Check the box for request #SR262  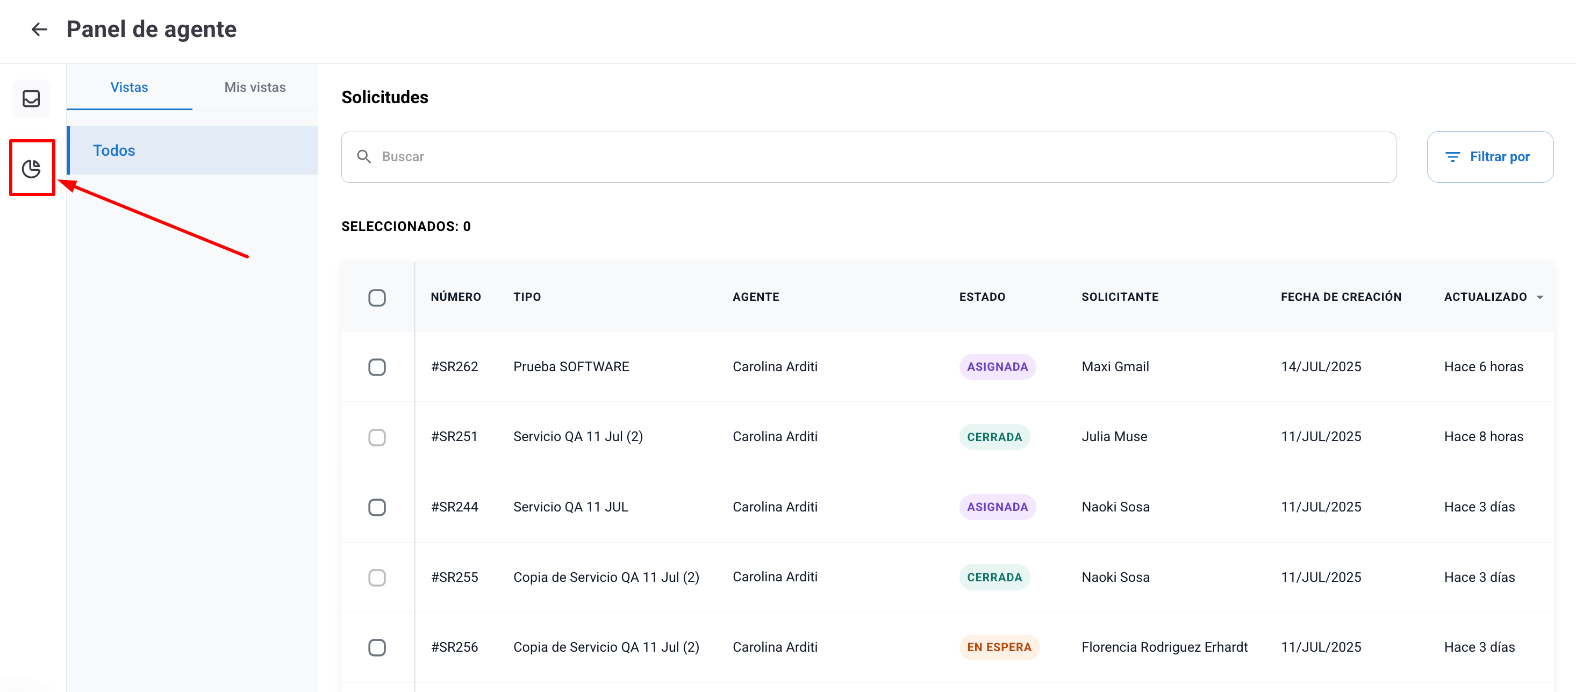[x=377, y=367]
